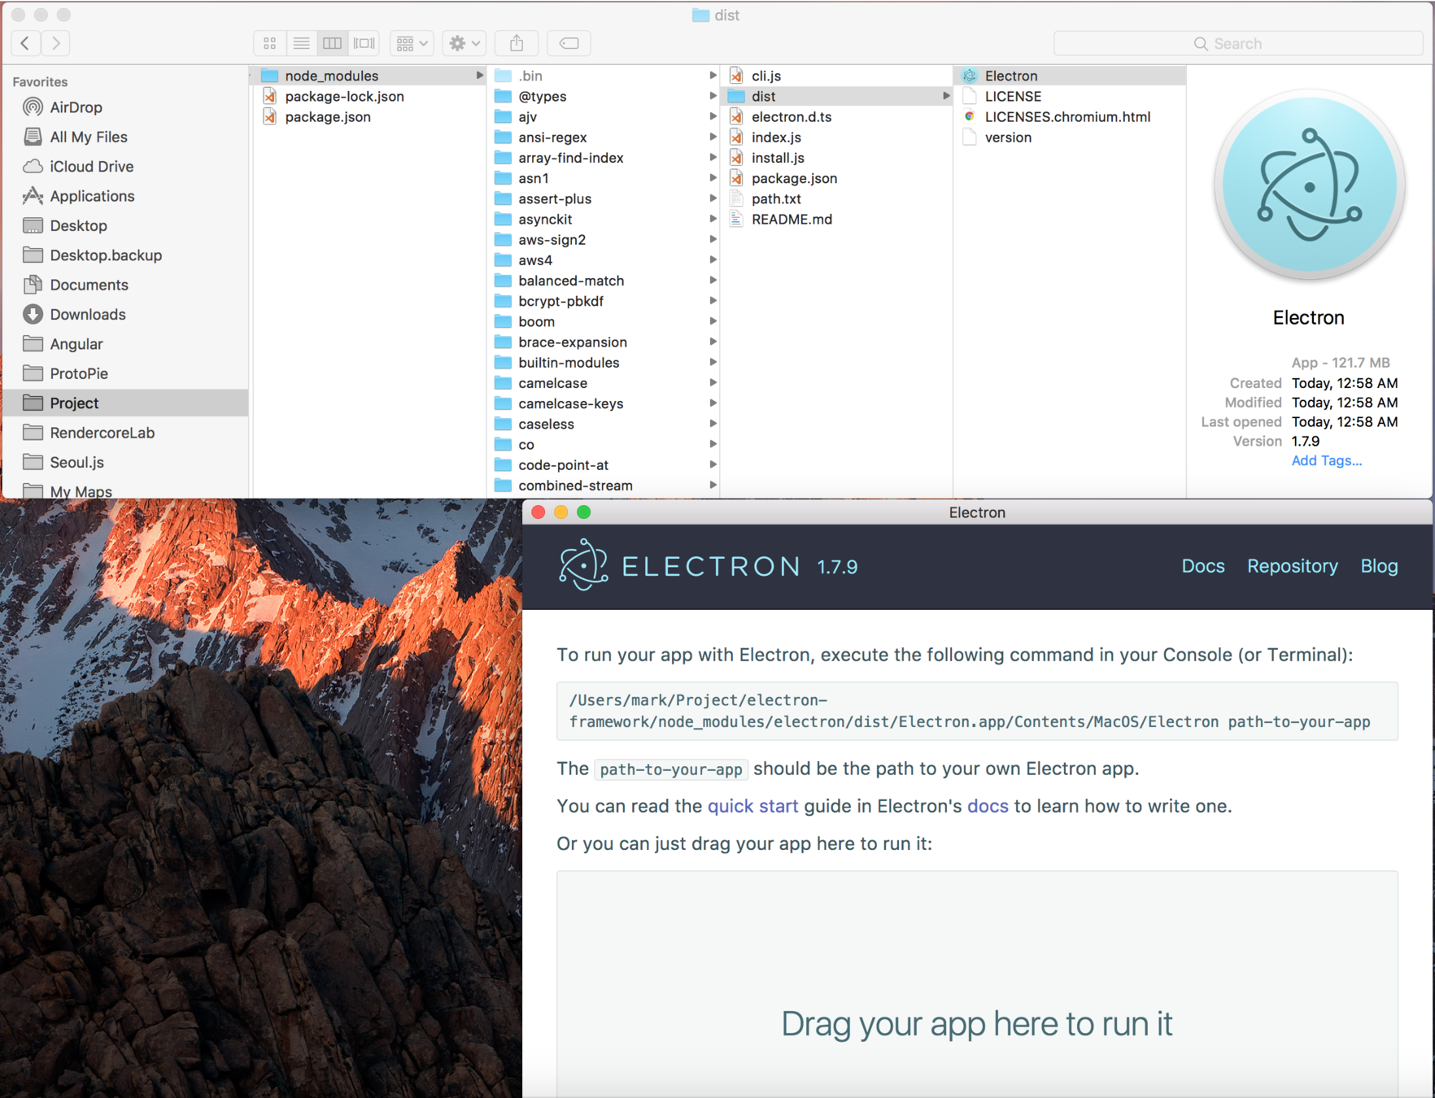Switch Finder to list view
The width and height of the screenshot is (1435, 1098).
(x=301, y=43)
